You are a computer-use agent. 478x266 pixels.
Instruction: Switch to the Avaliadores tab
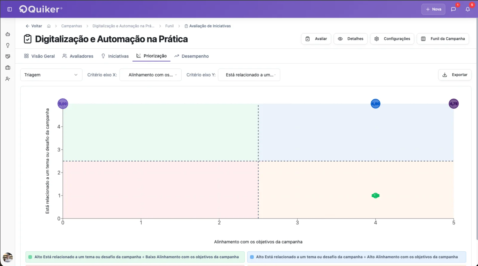(78, 56)
